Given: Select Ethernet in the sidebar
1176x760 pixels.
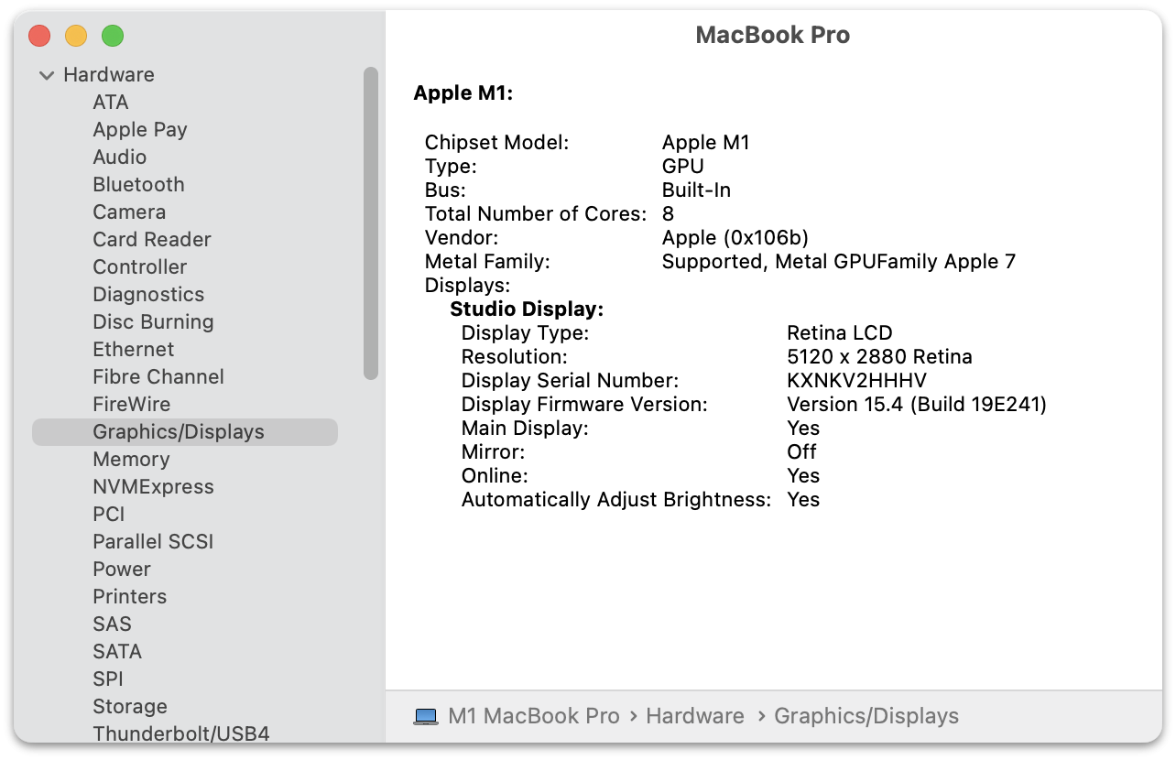Looking at the screenshot, I should 133,349.
